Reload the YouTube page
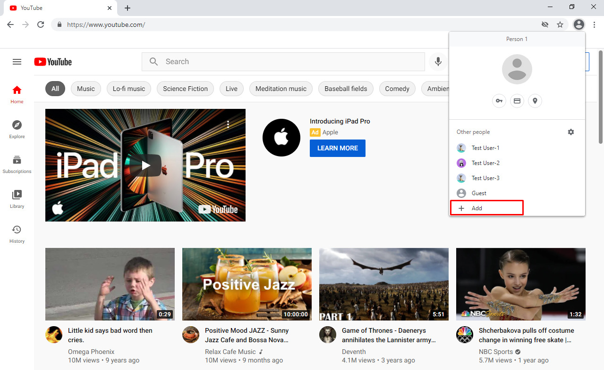604x370 pixels. click(x=41, y=25)
